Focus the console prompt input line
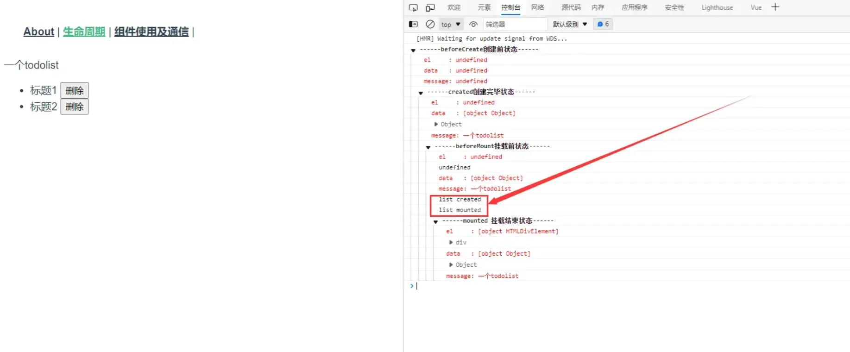 (630, 286)
